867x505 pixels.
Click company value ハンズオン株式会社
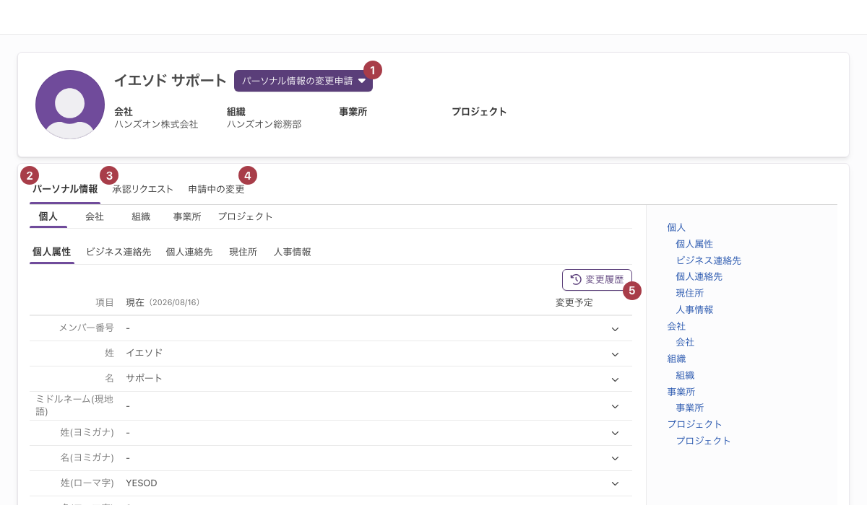pyautogui.click(x=156, y=124)
